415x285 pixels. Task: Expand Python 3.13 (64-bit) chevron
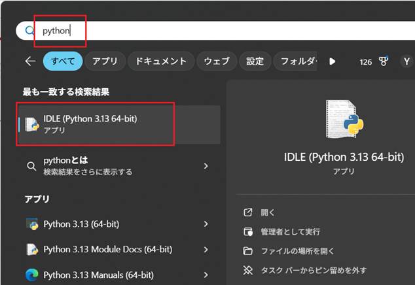click(206, 224)
